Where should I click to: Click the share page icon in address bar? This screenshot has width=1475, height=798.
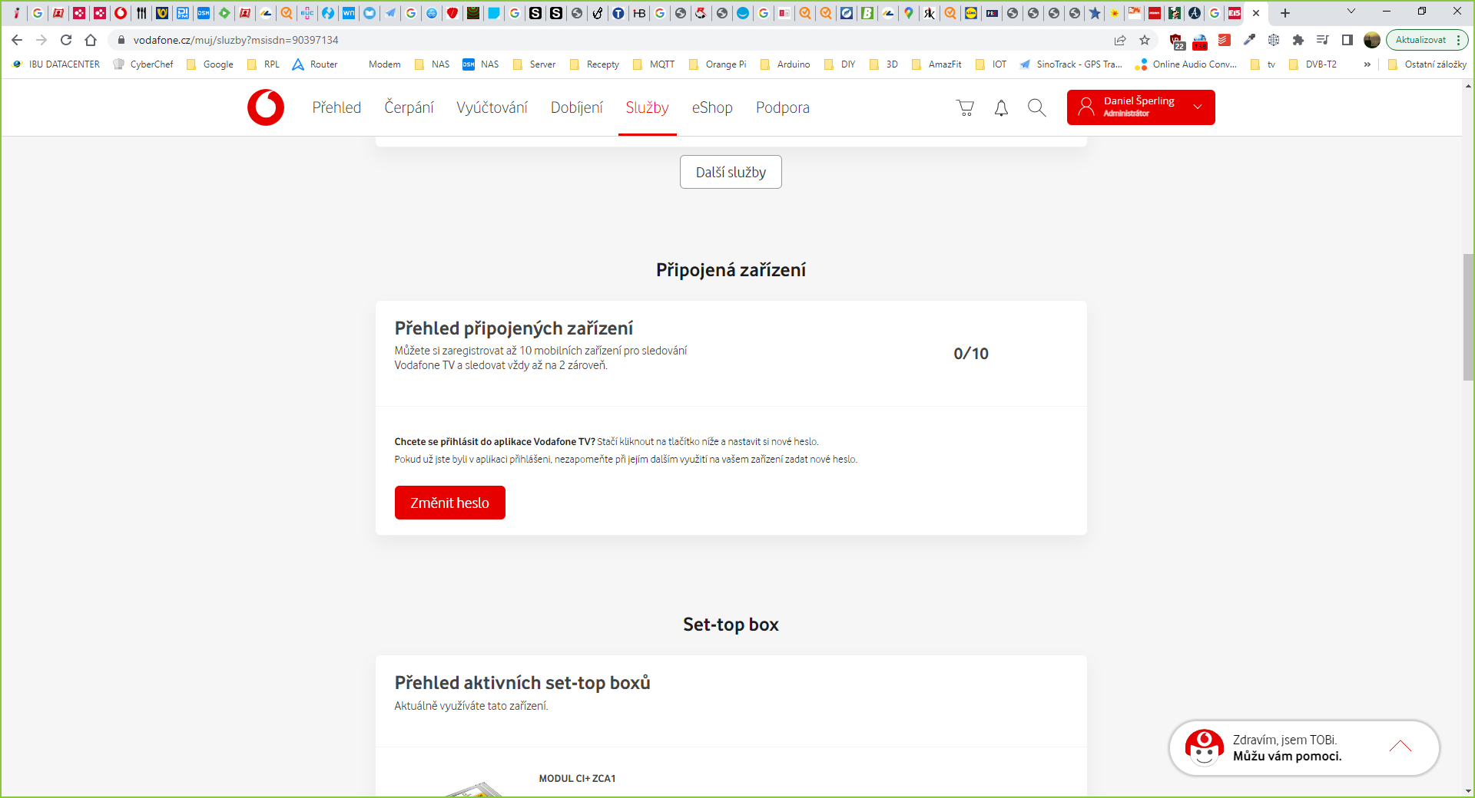coord(1120,40)
